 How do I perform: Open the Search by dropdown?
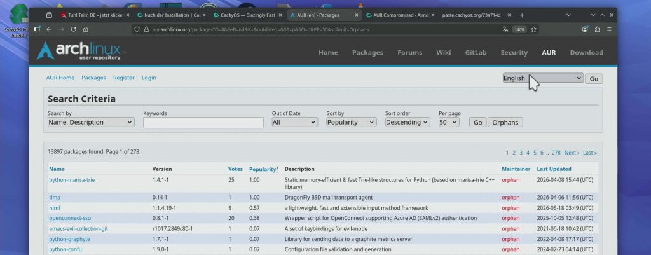click(91, 122)
